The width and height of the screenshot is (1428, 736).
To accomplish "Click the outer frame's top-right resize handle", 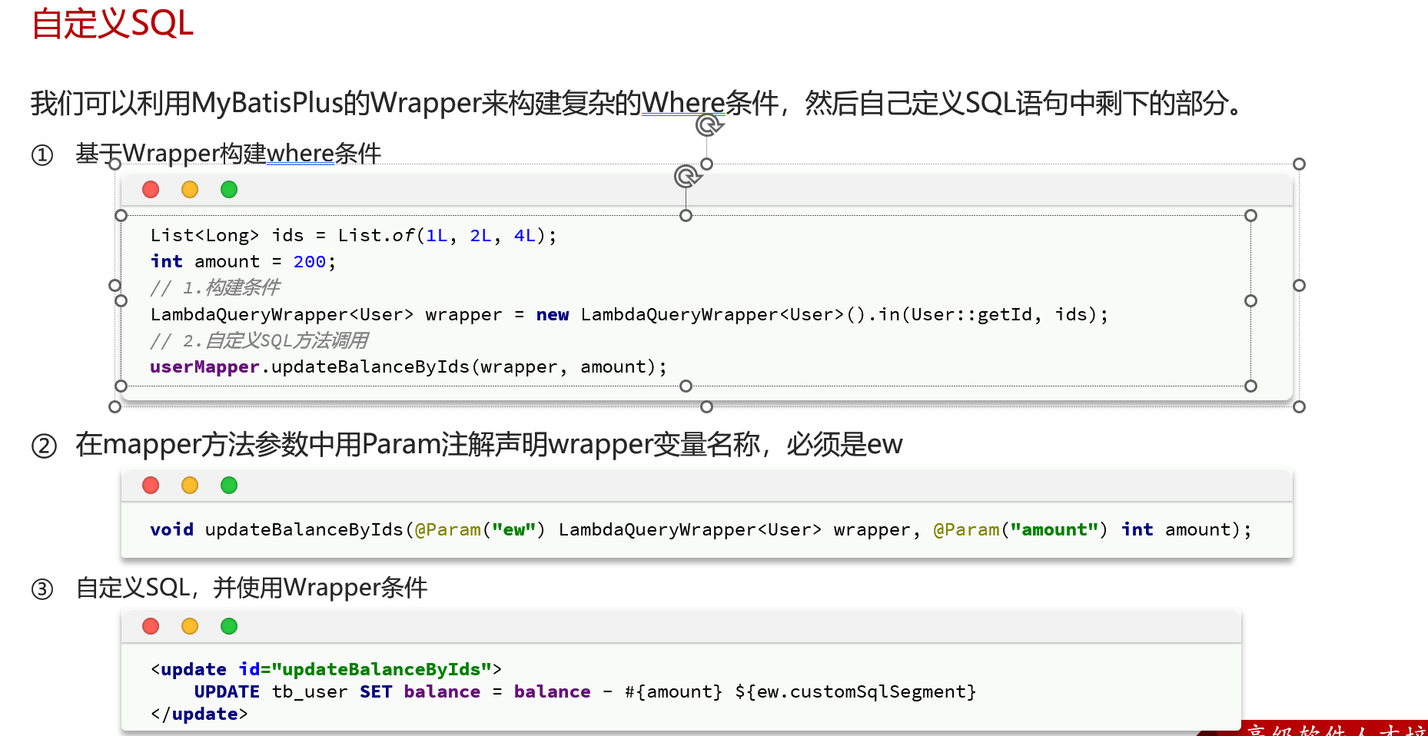I will pos(1299,164).
